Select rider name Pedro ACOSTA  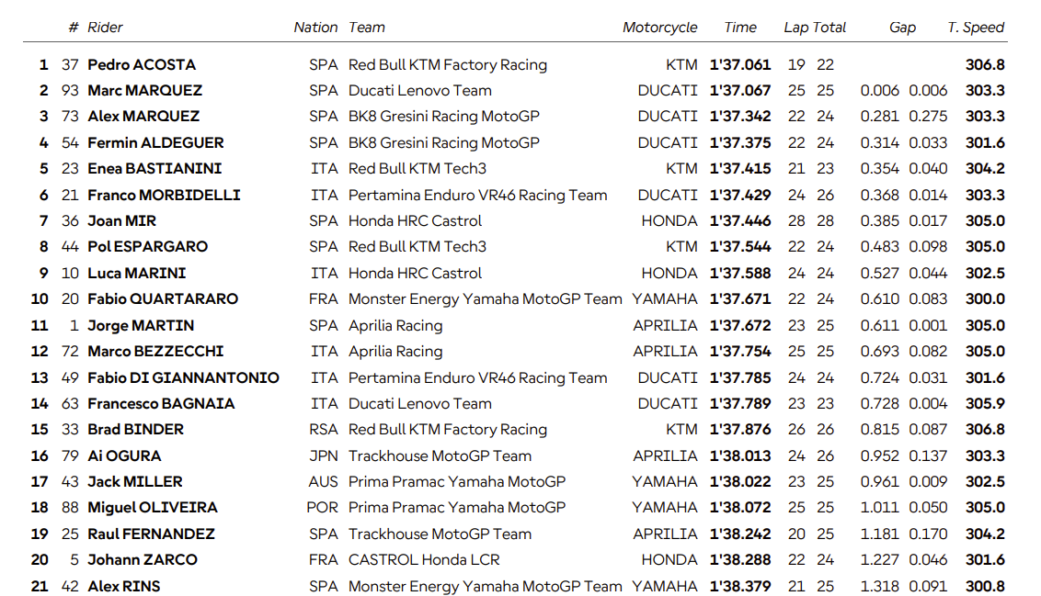[x=142, y=65]
